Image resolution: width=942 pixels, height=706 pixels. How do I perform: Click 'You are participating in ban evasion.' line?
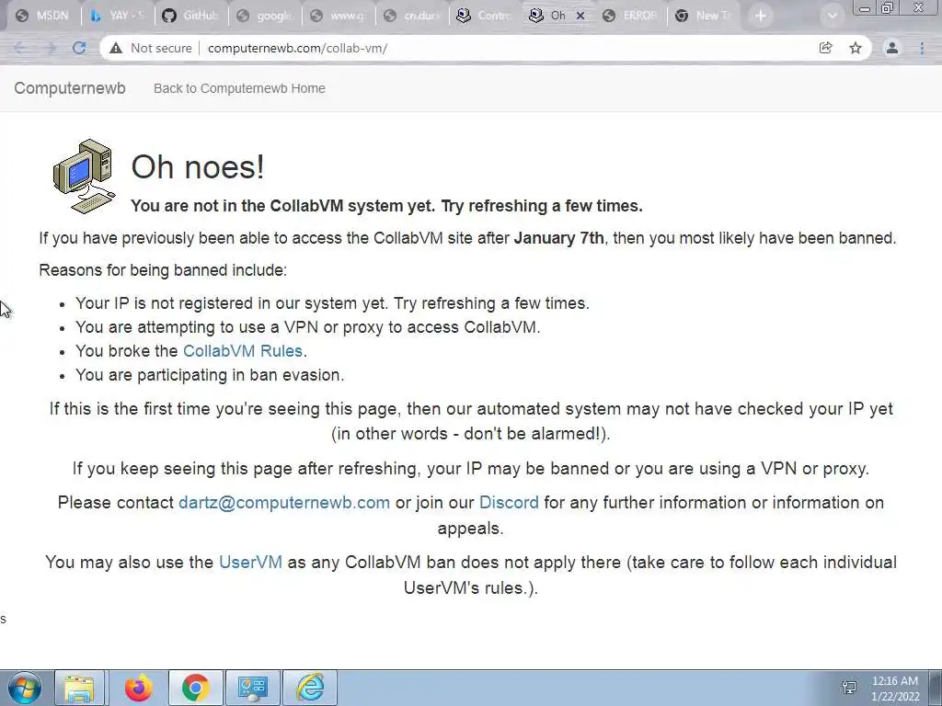point(210,375)
